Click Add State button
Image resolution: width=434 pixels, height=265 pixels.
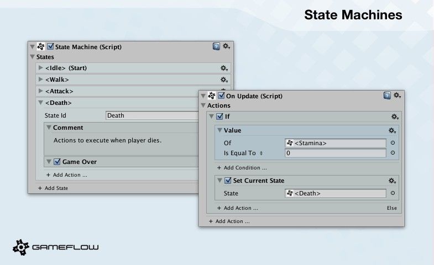53,188
